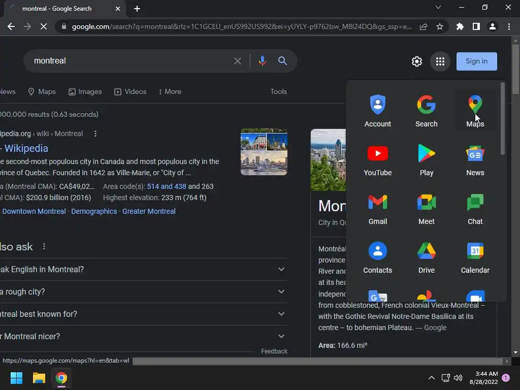Open More search filters dropdown

170,91
